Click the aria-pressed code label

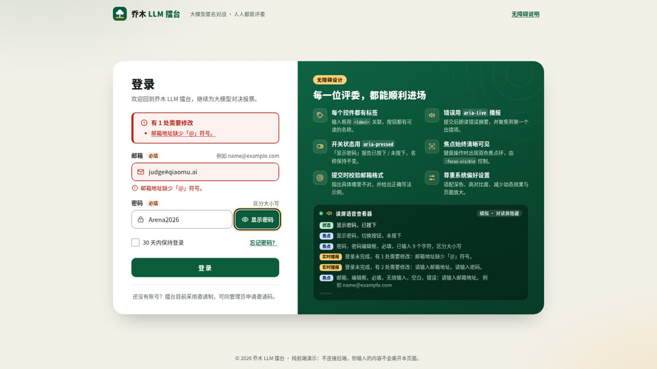tap(378, 144)
